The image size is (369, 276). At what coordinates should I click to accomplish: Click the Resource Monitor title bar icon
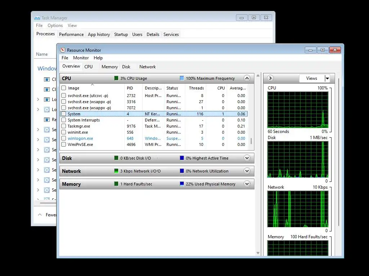coord(63,50)
